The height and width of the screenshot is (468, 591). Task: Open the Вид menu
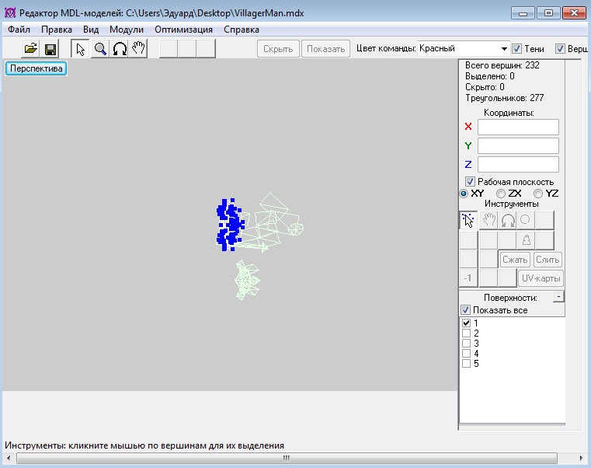[91, 30]
